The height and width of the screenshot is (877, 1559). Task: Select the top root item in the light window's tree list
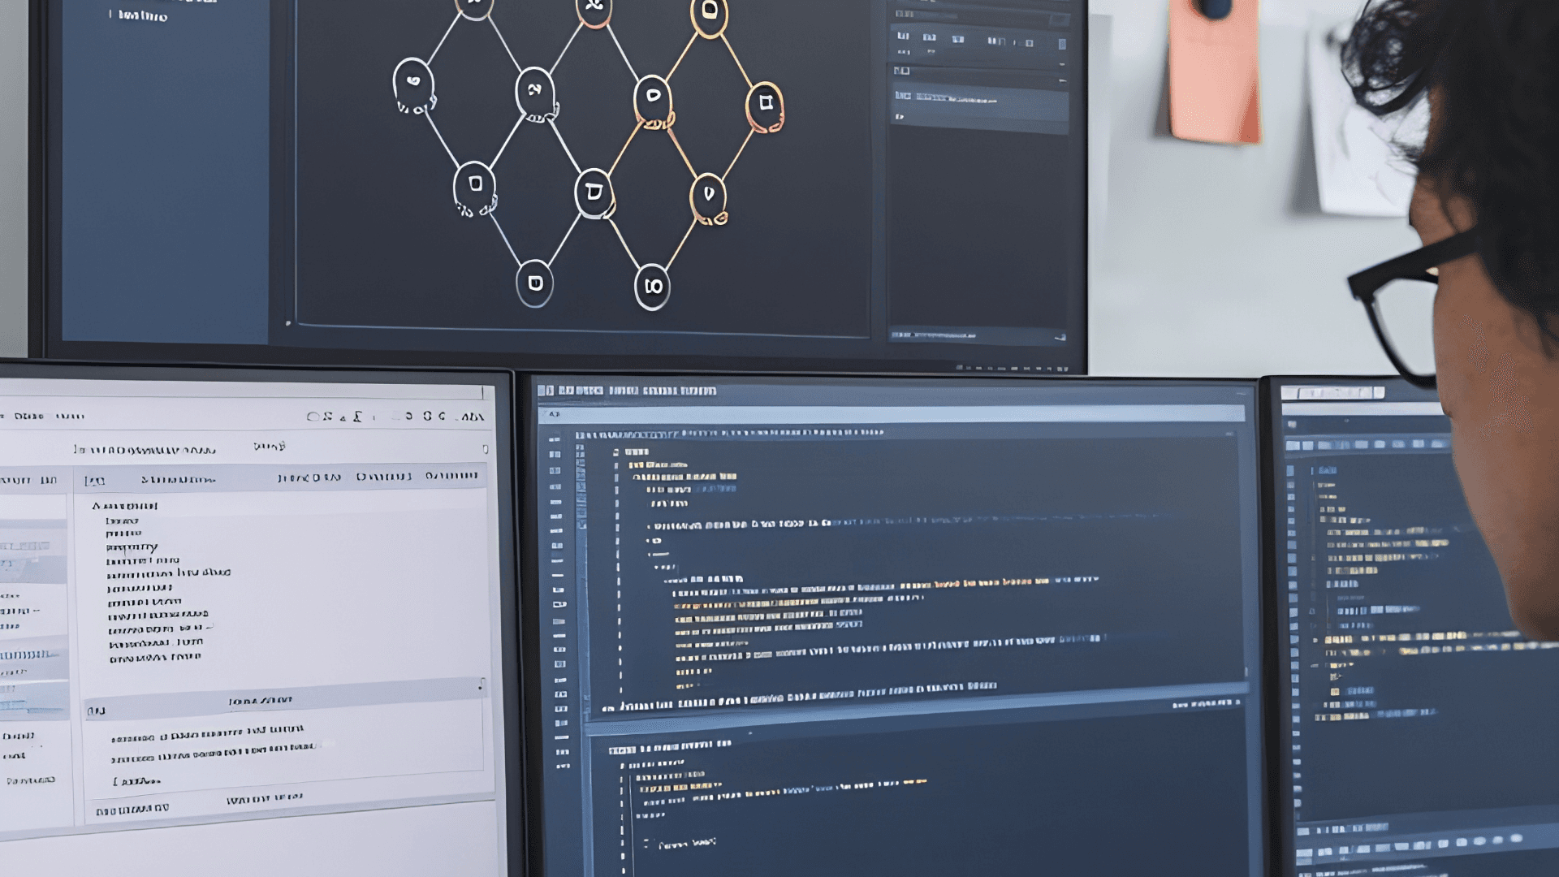124,506
